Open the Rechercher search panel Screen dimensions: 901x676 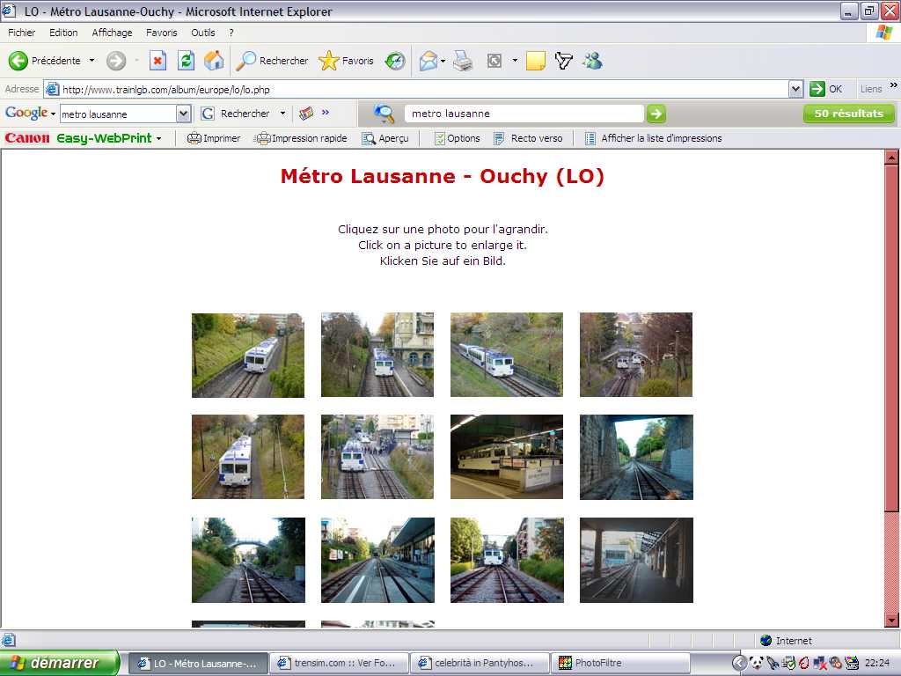[x=271, y=61]
